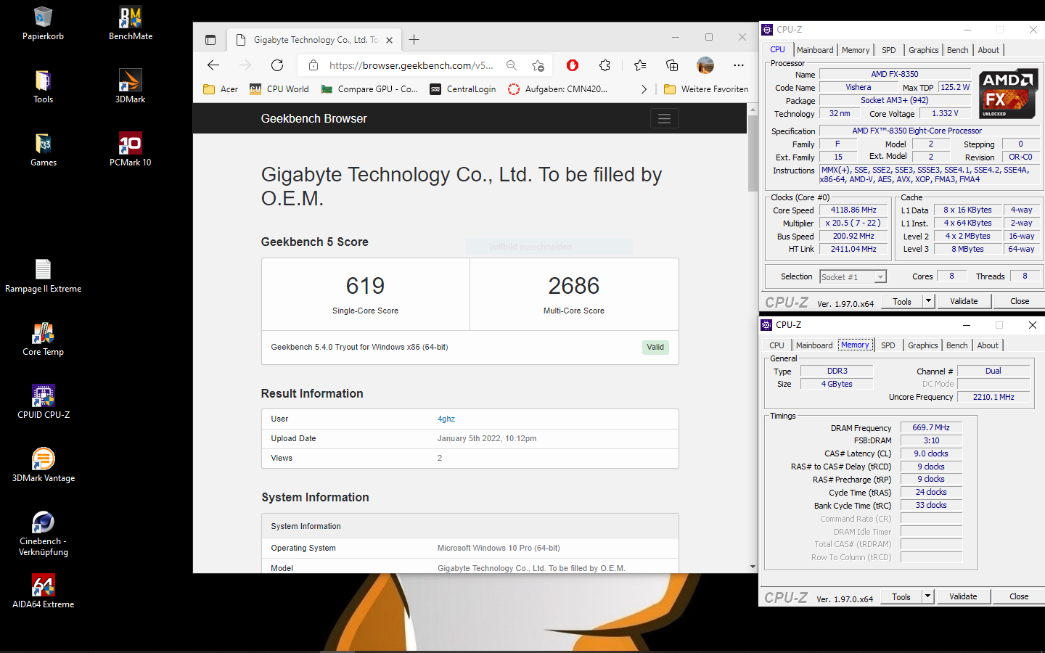Open the 4ghz user profile link
Screen dimensions: 1045x653
[446, 419]
